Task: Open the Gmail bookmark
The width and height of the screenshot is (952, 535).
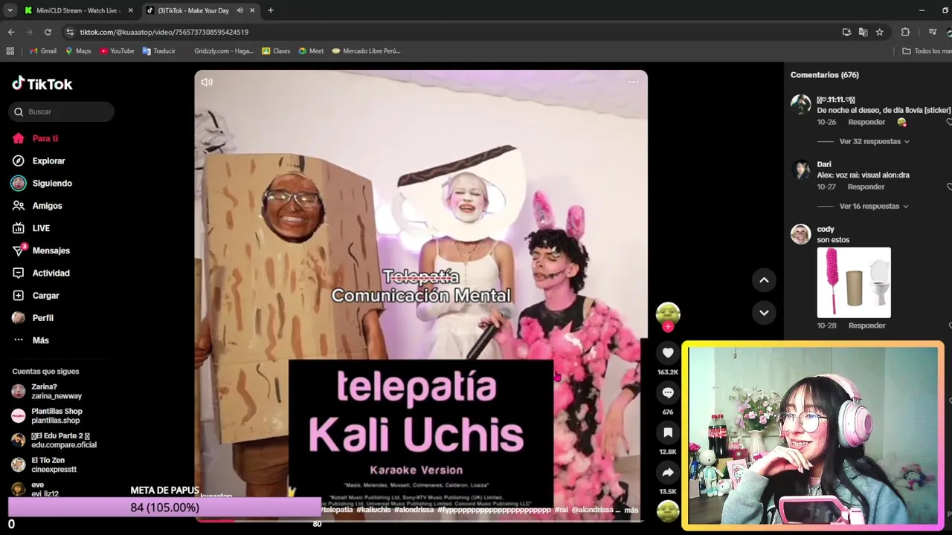Action: pos(43,51)
